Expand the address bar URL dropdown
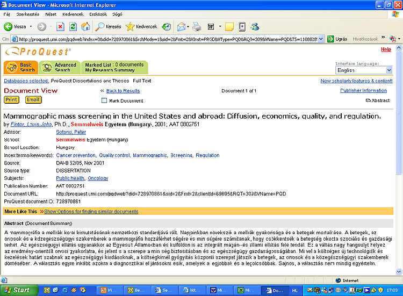This screenshot has height=296, width=403. pos(321,39)
